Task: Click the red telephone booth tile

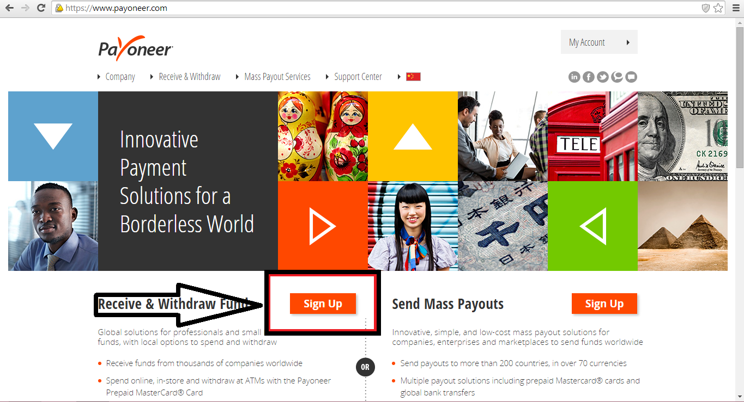Action: point(592,136)
